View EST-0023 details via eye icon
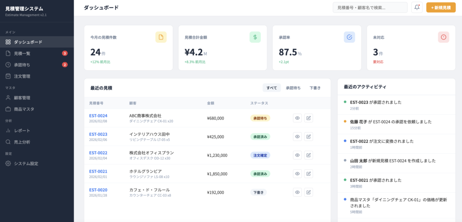The height and width of the screenshot is (222, 462). (297, 137)
